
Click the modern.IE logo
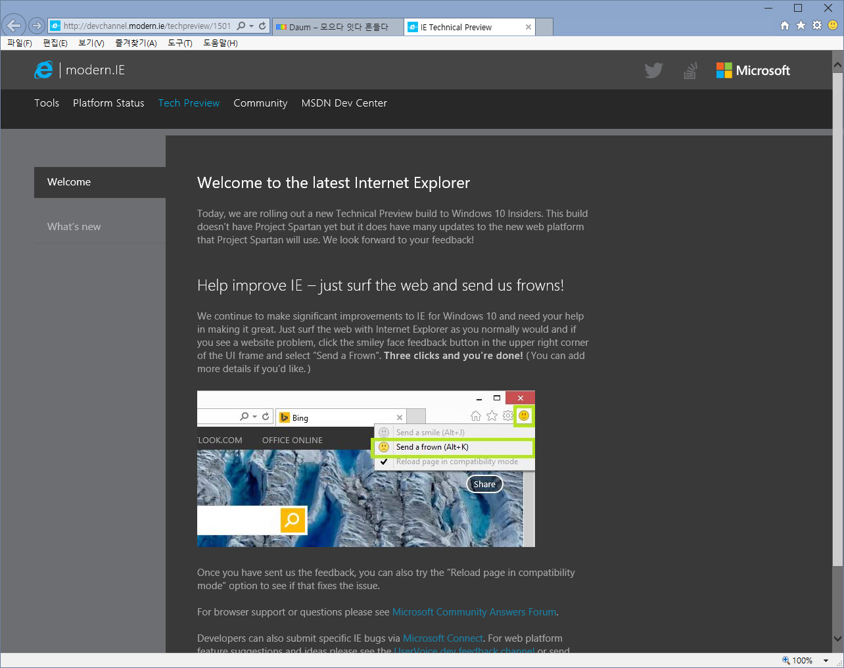(x=80, y=70)
